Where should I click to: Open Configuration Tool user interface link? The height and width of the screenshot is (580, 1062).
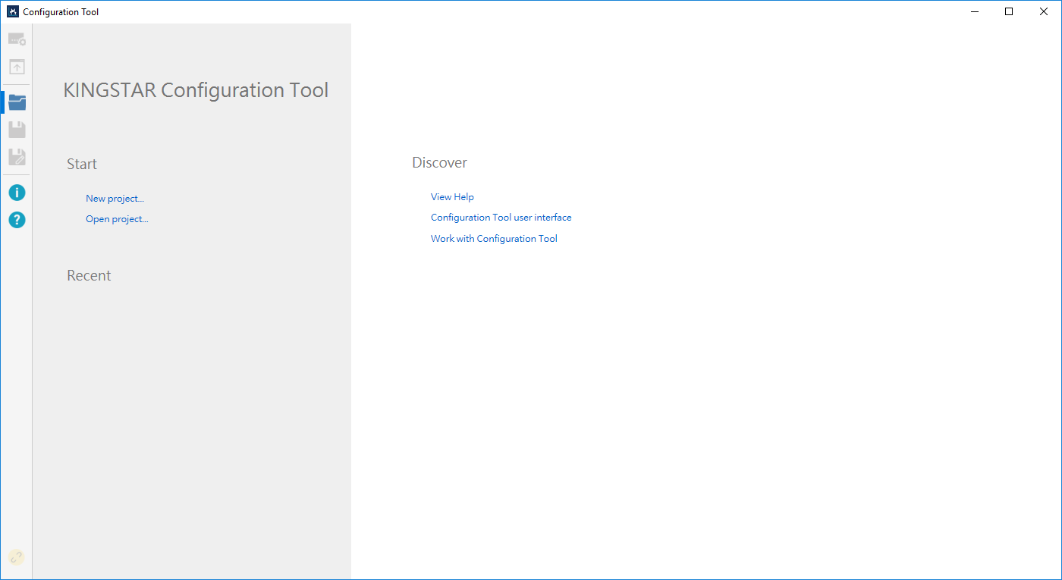501,218
